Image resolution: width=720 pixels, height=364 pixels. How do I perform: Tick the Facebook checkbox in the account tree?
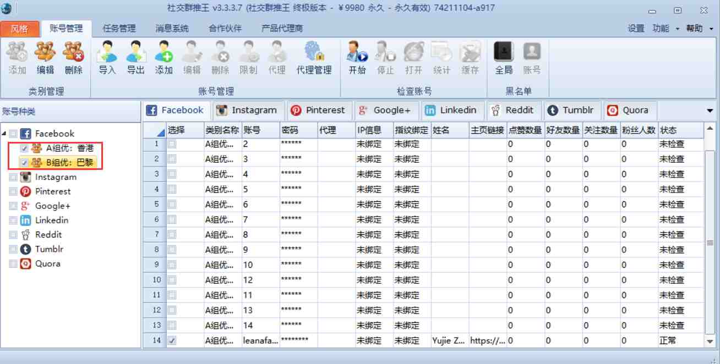[13, 134]
